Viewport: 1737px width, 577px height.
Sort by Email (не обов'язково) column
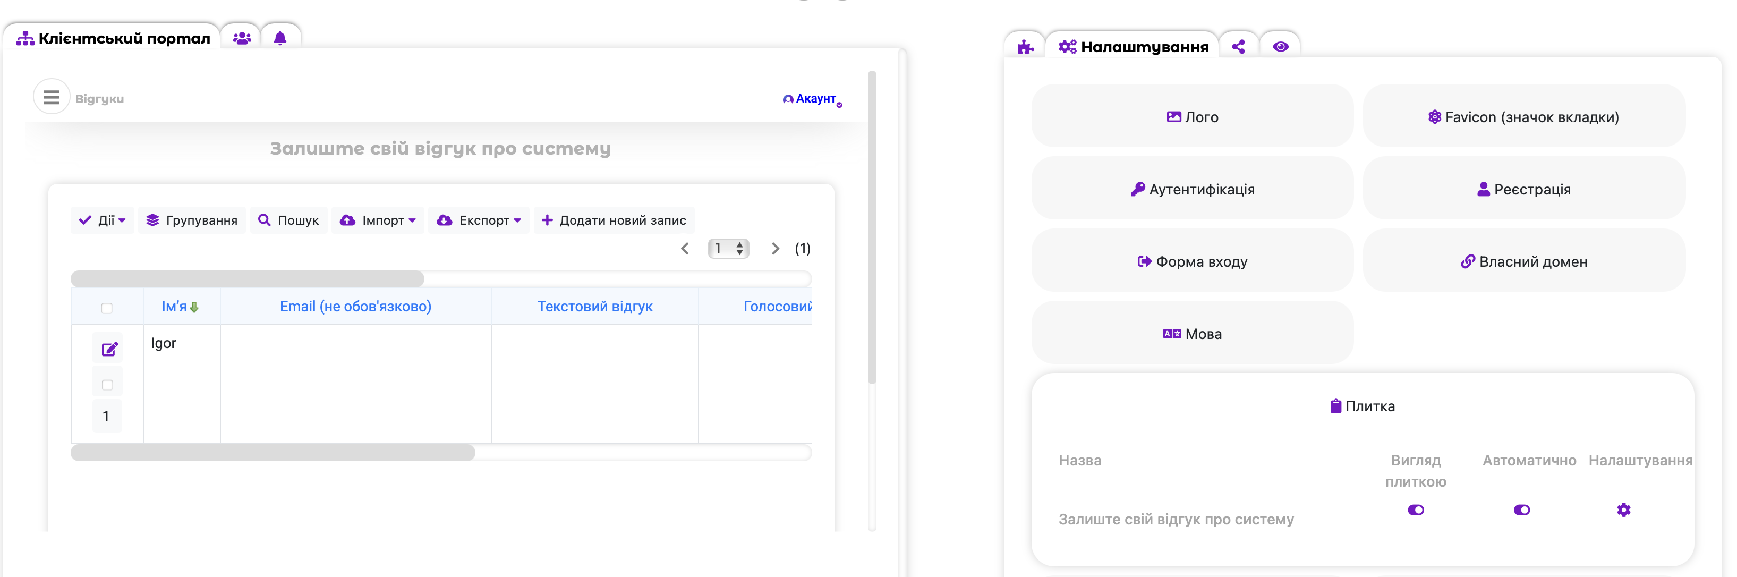pyautogui.click(x=355, y=307)
